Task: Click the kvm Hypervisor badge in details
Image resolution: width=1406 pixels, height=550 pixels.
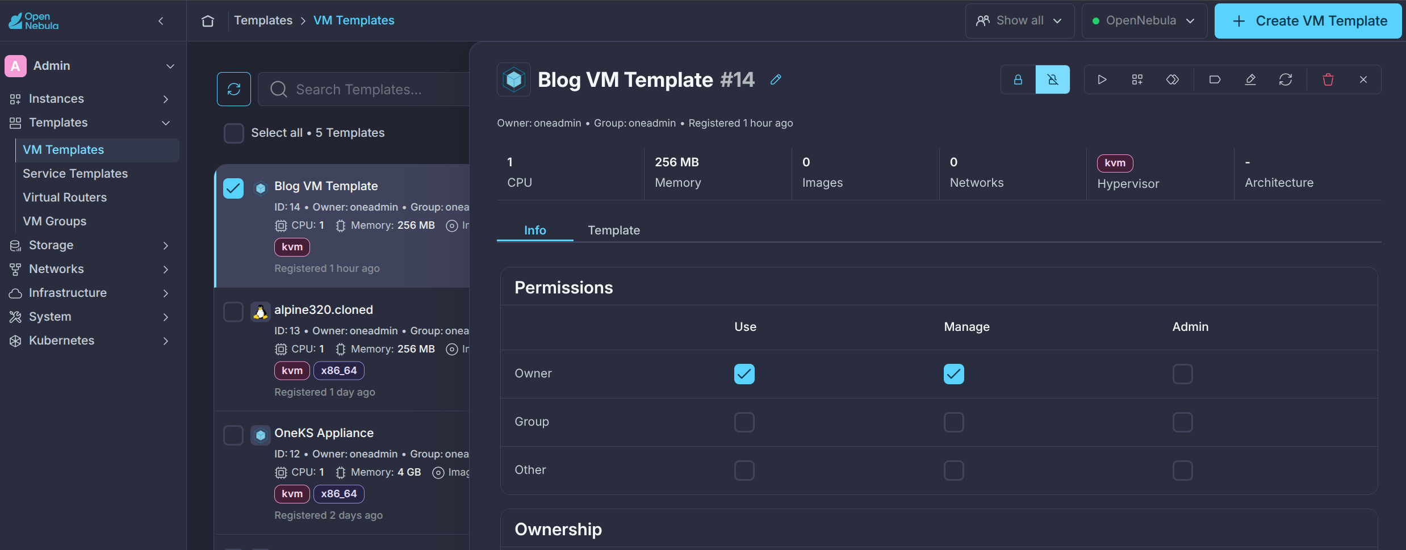Action: 1115,163
